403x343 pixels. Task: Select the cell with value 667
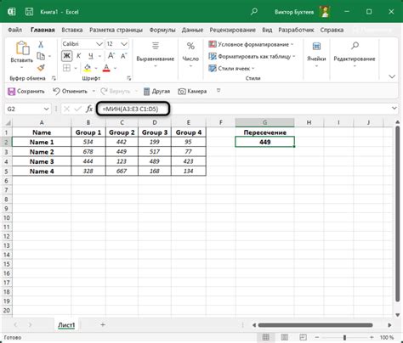click(122, 171)
